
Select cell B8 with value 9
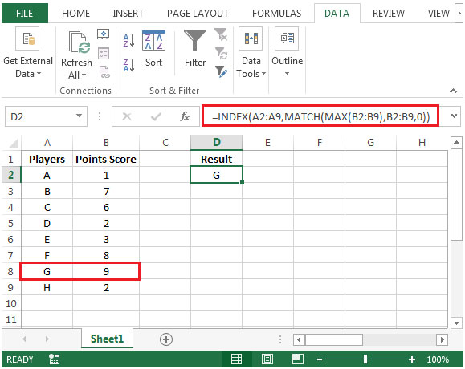pos(106,271)
